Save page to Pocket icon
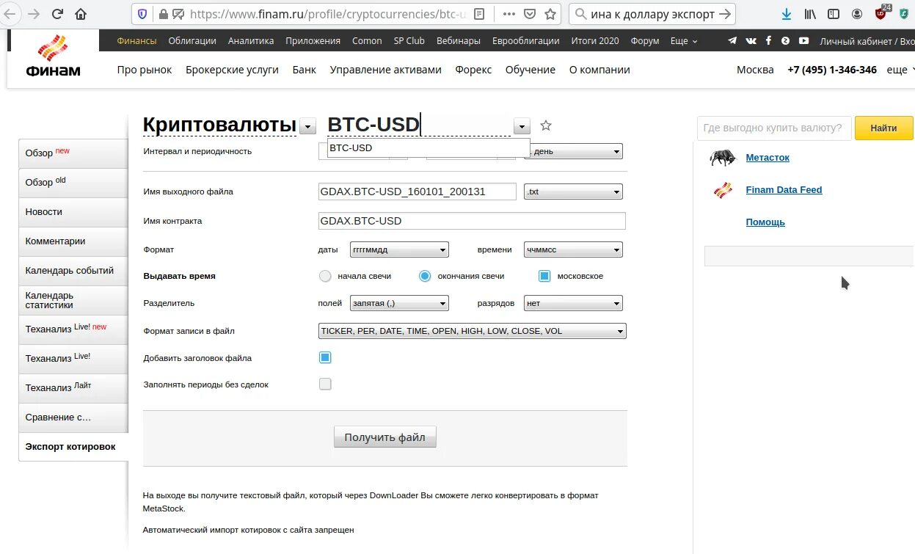915x554 pixels. click(x=529, y=14)
